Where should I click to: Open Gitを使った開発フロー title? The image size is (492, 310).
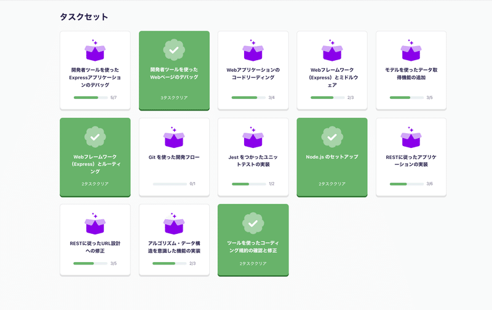(174, 157)
